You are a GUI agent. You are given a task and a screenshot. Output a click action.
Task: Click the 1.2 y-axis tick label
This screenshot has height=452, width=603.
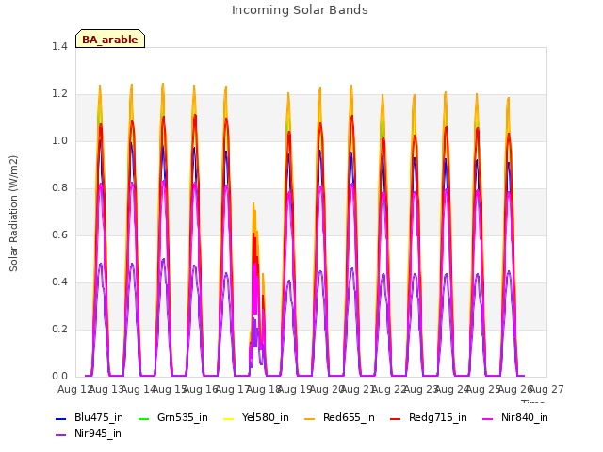coord(59,94)
